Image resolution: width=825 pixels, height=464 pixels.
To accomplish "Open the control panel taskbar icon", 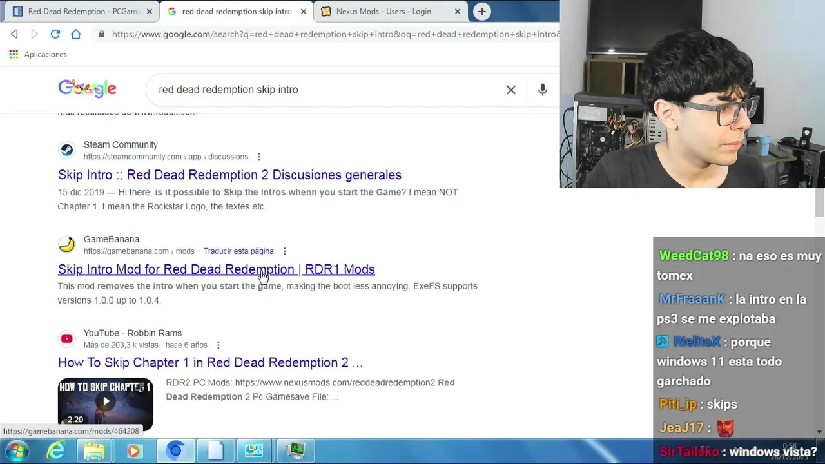I will pyautogui.click(x=255, y=450).
